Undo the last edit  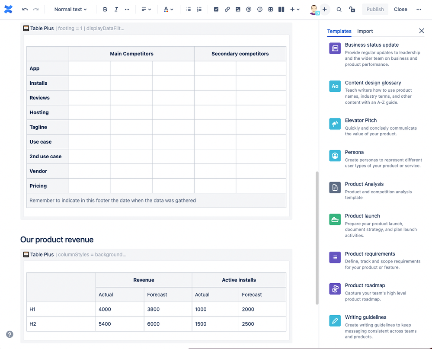25,9
